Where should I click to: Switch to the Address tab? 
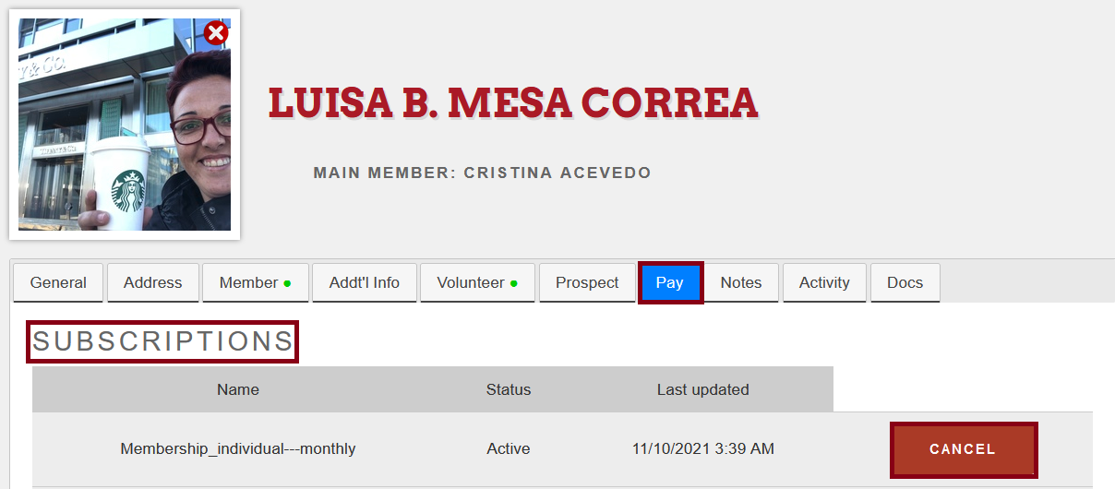(x=153, y=282)
